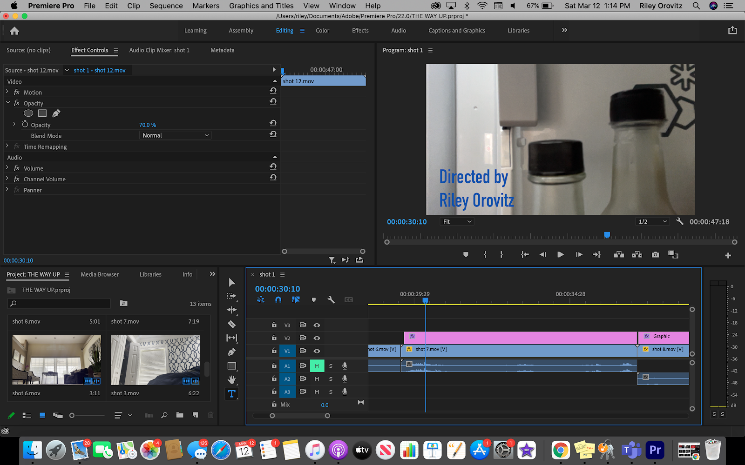
Task: Show more workspaces double-arrow
Action: (564, 30)
